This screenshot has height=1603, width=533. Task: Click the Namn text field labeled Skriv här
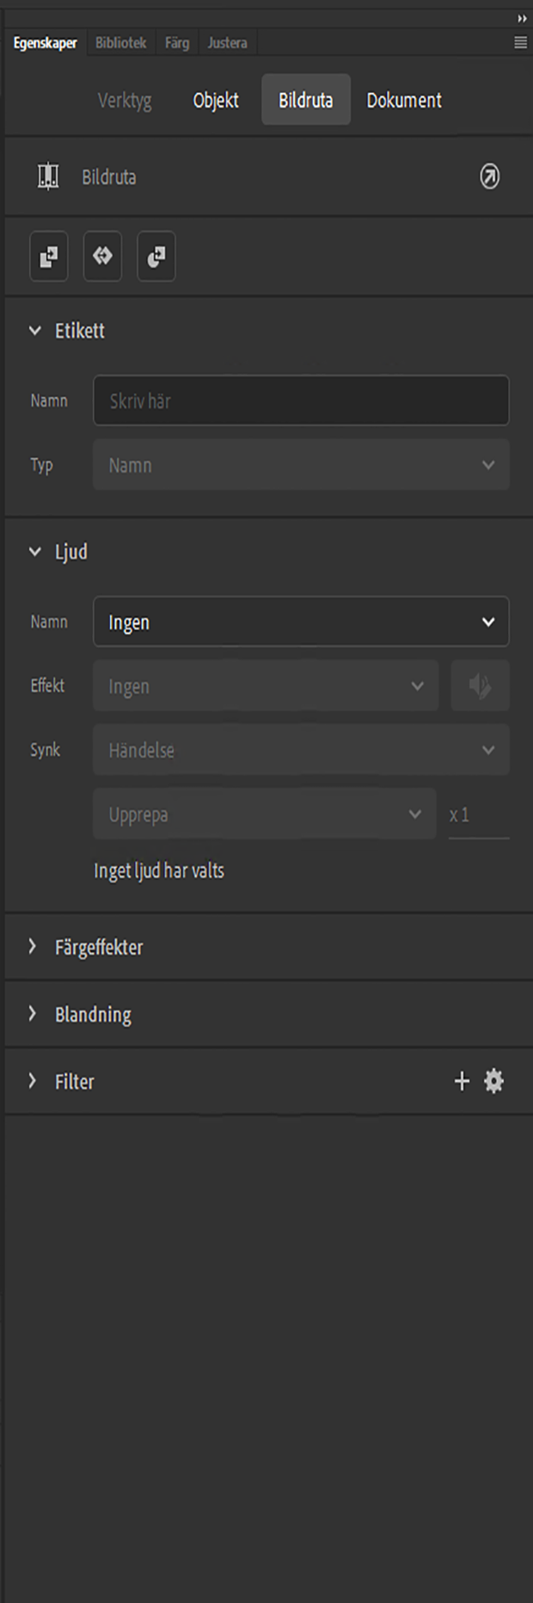[300, 400]
